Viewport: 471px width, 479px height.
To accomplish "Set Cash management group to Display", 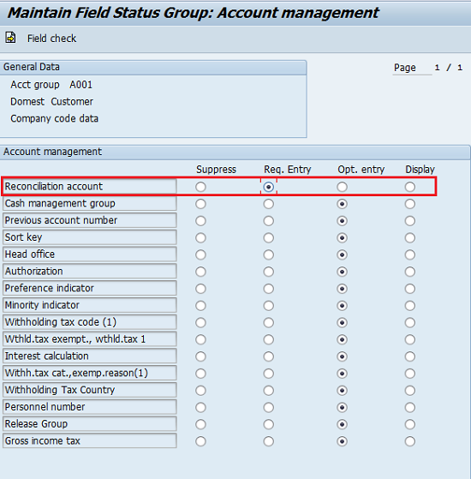I will click(x=410, y=204).
